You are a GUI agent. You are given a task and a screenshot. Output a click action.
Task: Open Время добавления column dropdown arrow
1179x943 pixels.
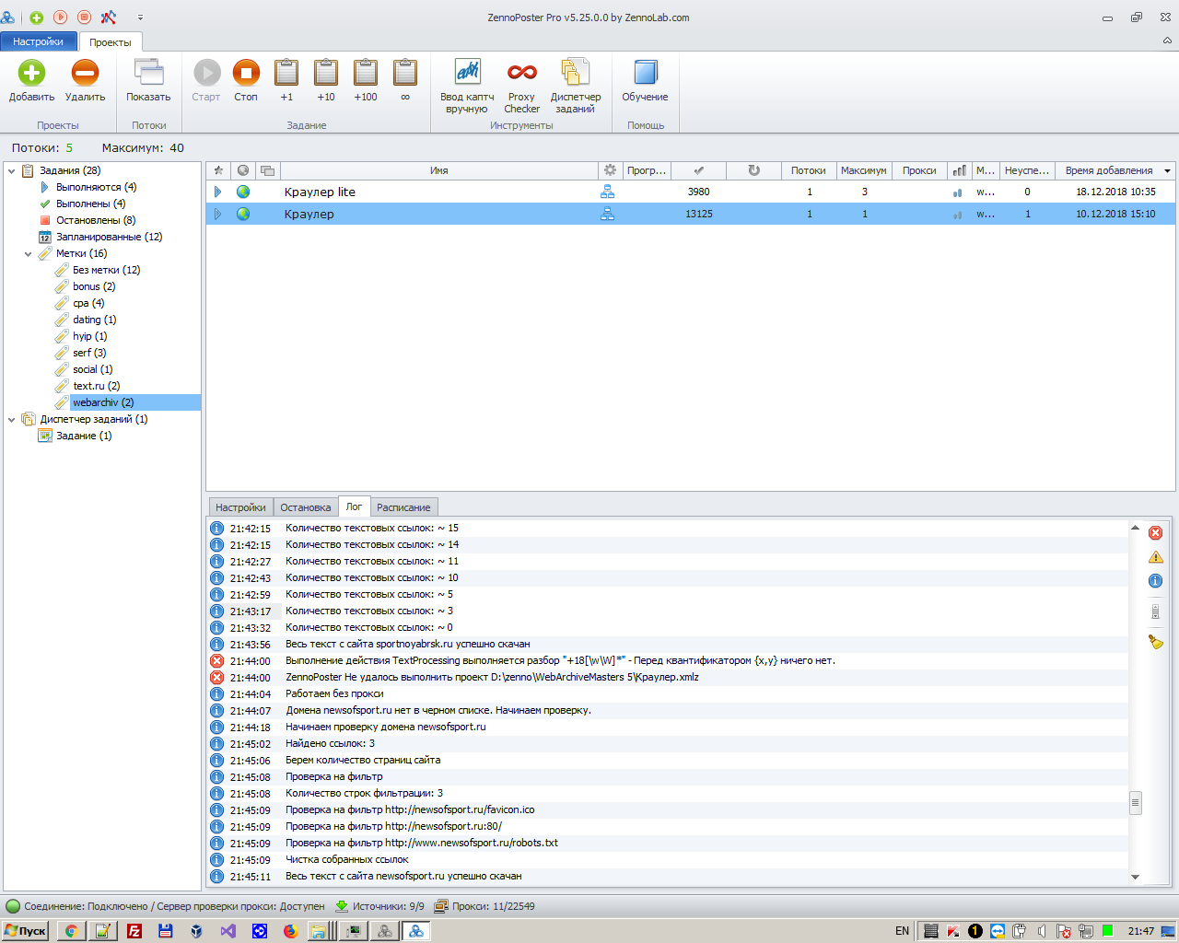click(x=1168, y=171)
